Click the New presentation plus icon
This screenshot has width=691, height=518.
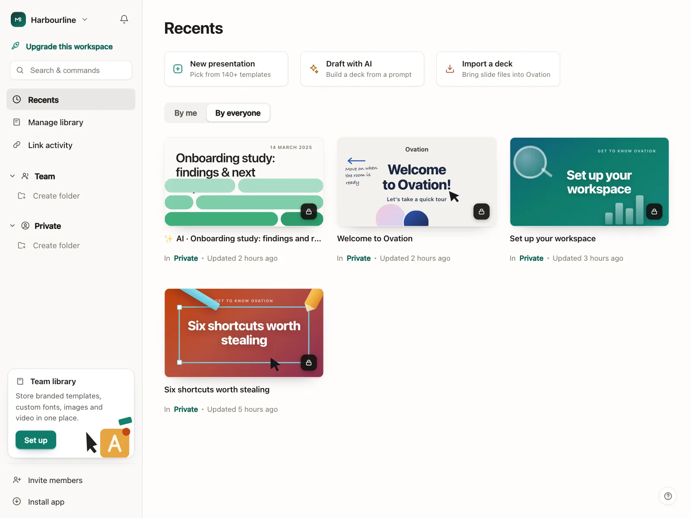point(178,69)
